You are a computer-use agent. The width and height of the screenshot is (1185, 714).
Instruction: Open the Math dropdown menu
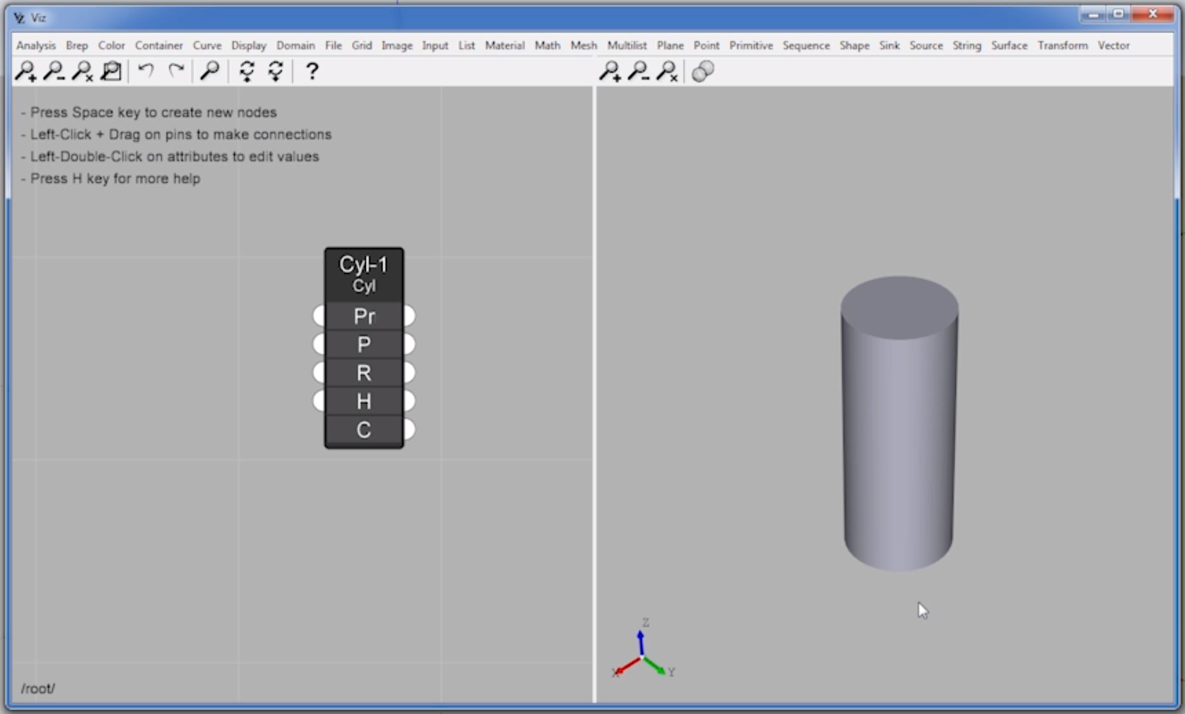pos(547,45)
